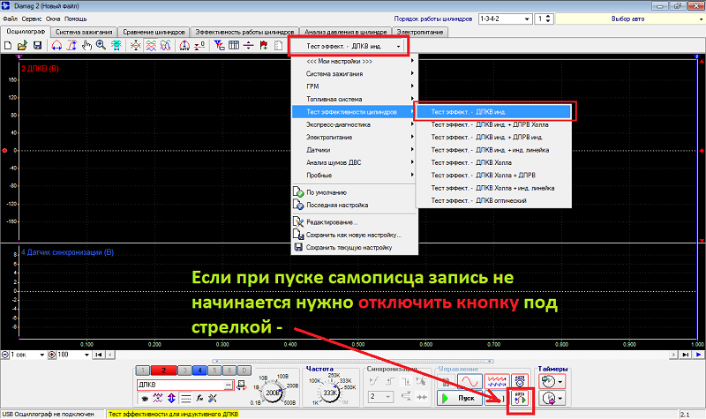Toggle channel 6 button
This screenshot has width=706, height=419.
[229, 370]
